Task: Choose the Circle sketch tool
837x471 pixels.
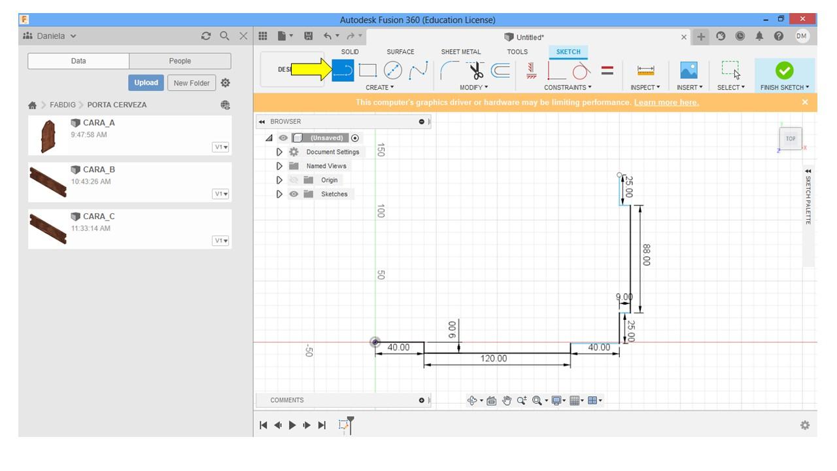Action: 392,70
